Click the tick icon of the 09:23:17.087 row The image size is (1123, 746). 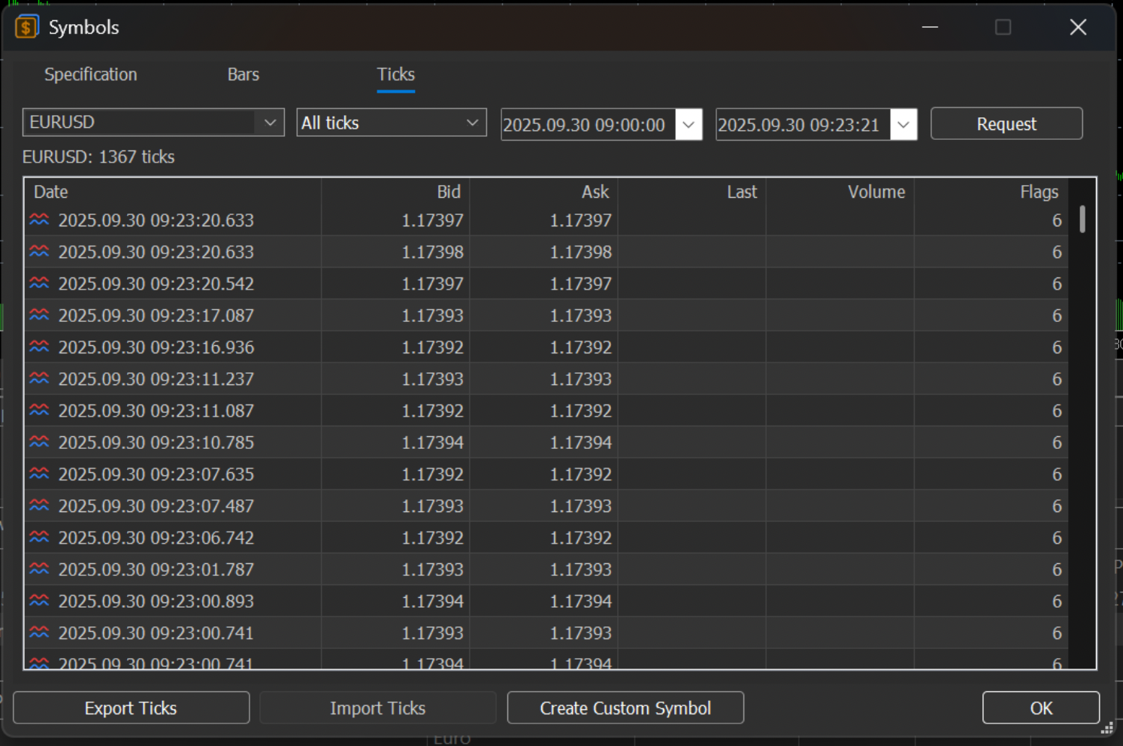pos(39,315)
